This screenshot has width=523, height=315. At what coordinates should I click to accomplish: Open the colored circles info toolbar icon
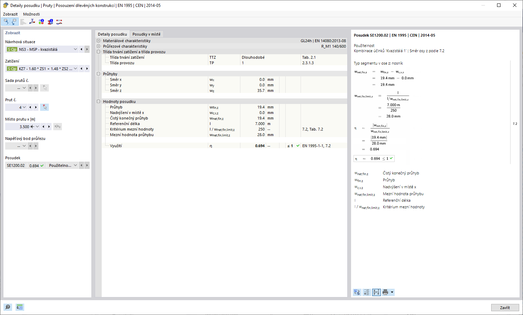click(x=41, y=22)
